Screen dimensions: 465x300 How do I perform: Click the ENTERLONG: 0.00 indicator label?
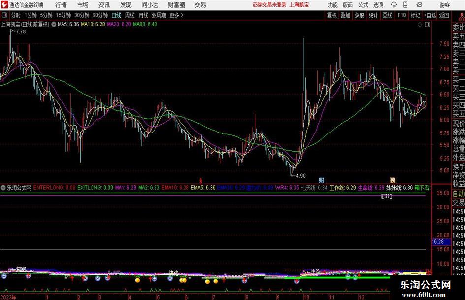pos(54,188)
